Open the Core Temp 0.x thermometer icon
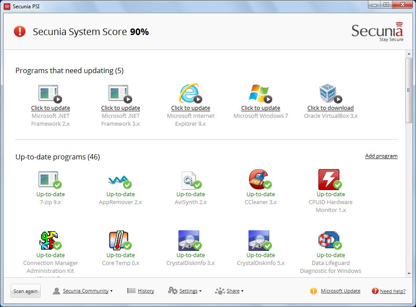The height and width of the screenshot is (307, 416). tap(120, 240)
